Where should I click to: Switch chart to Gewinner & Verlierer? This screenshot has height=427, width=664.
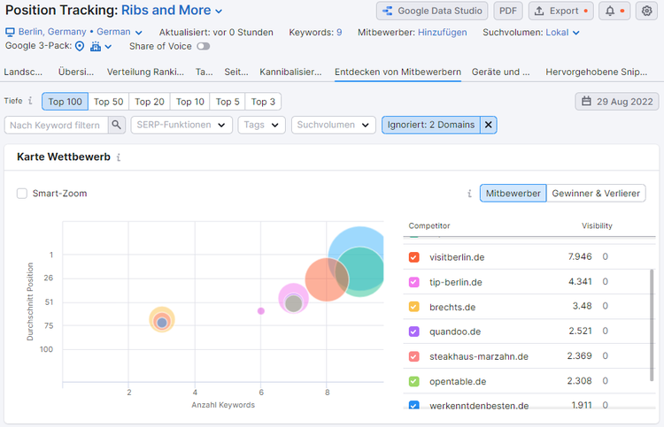pos(596,194)
